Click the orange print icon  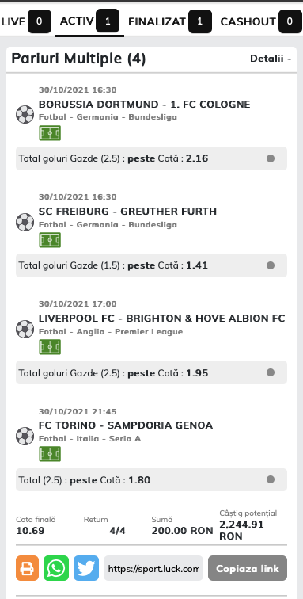pos(27,568)
